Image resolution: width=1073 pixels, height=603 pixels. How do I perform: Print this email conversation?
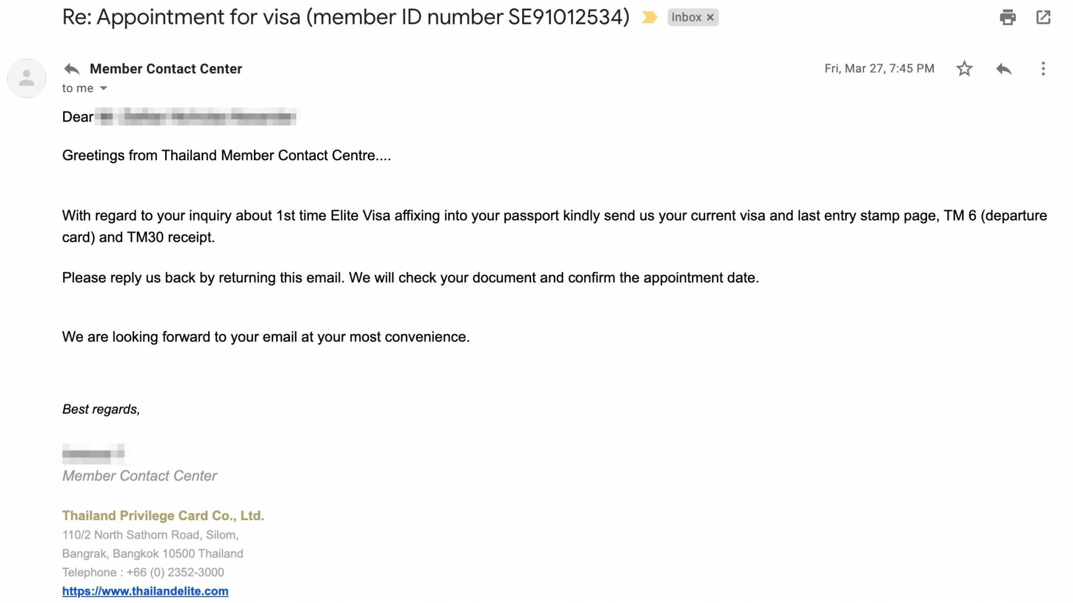pos(1007,17)
